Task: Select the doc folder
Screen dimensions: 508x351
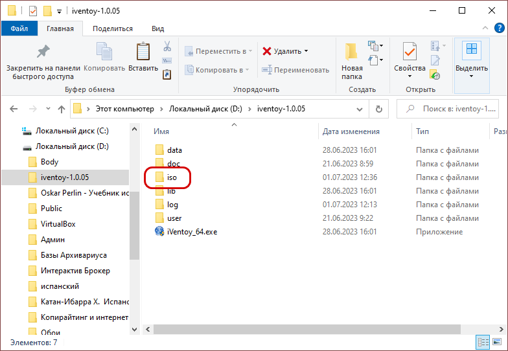Action: (167, 164)
